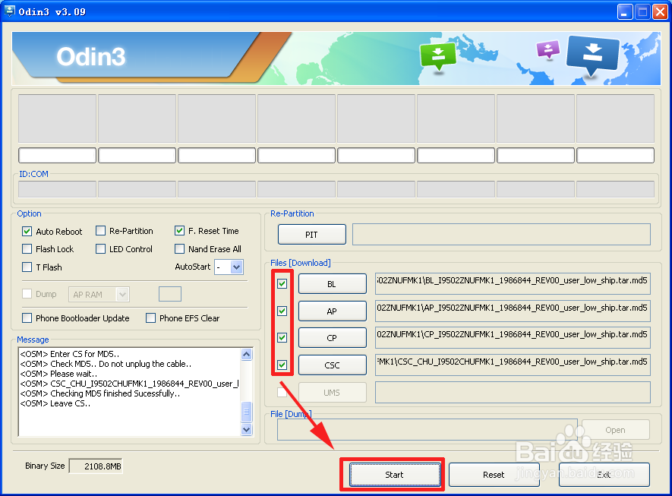The height and width of the screenshot is (496, 672).
Task: Click the CP file path field
Action: click(x=513, y=337)
